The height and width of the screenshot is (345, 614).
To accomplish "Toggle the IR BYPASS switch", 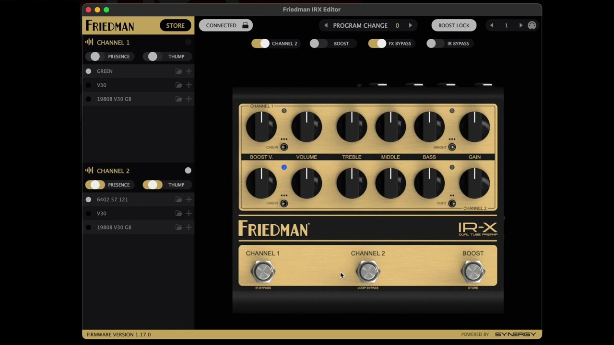I will click(435, 44).
